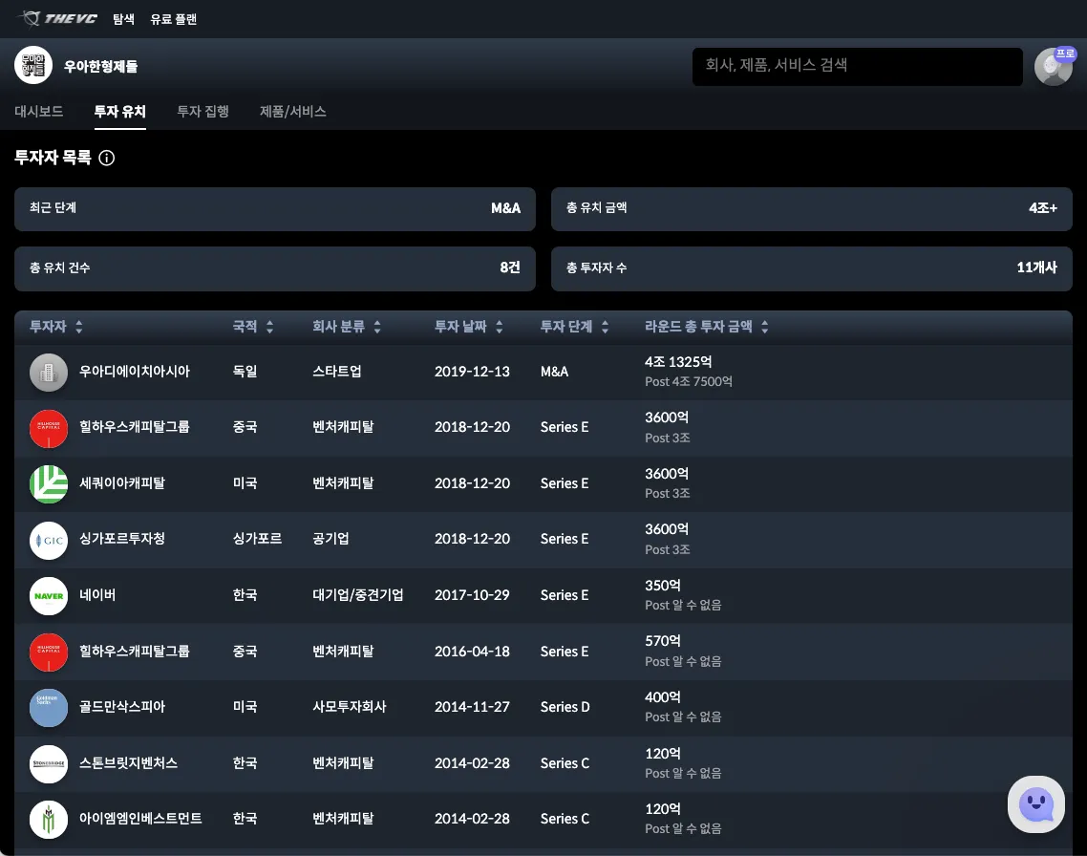The width and height of the screenshot is (1087, 856).
Task: Open the 골드만삭스피아 investor link
Action: [x=122, y=706]
